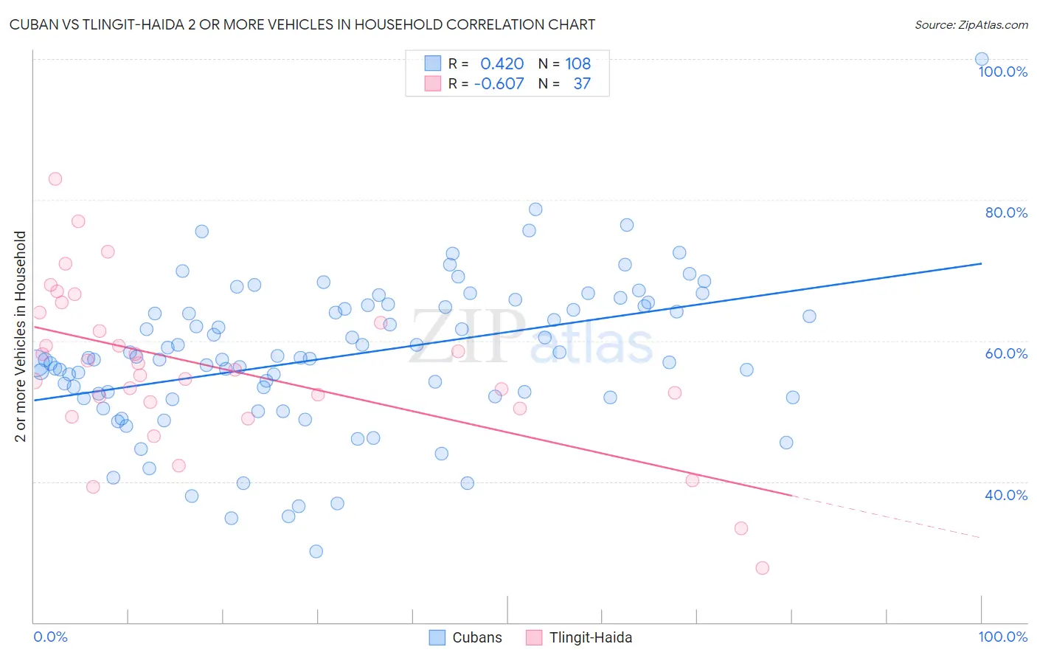The width and height of the screenshot is (1037, 658).
Task: Click the blue Cubans legend swatch at bottom
Action: (x=437, y=637)
